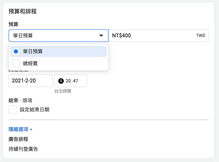The height and width of the screenshot is (162, 219).
Task: Click the 預算和排程 section heading
Action: [23, 11]
